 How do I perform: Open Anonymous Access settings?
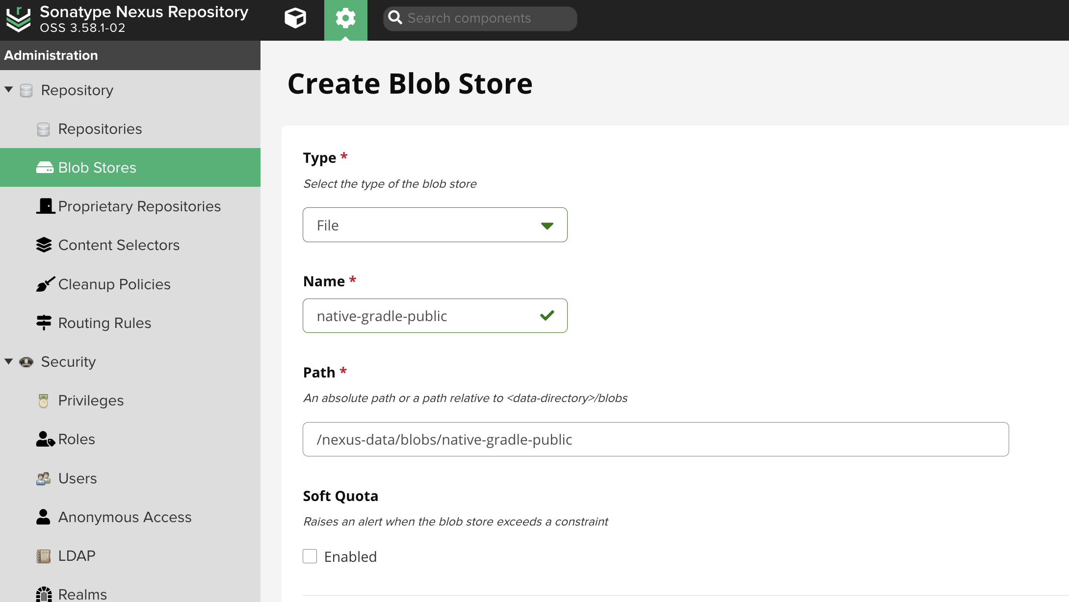click(x=125, y=517)
